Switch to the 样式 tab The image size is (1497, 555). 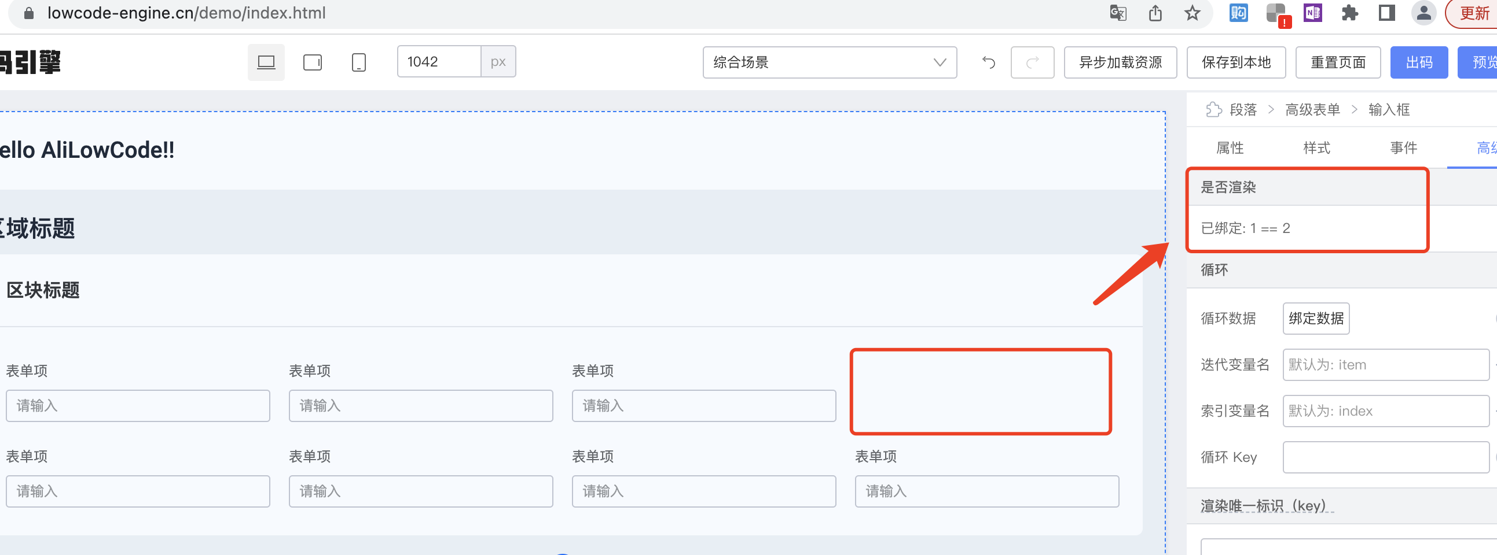pyautogui.click(x=1317, y=148)
